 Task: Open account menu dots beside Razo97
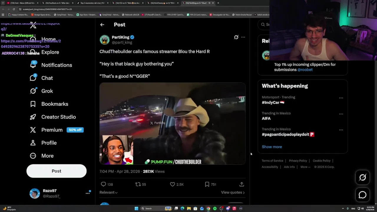click(x=87, y=193)
